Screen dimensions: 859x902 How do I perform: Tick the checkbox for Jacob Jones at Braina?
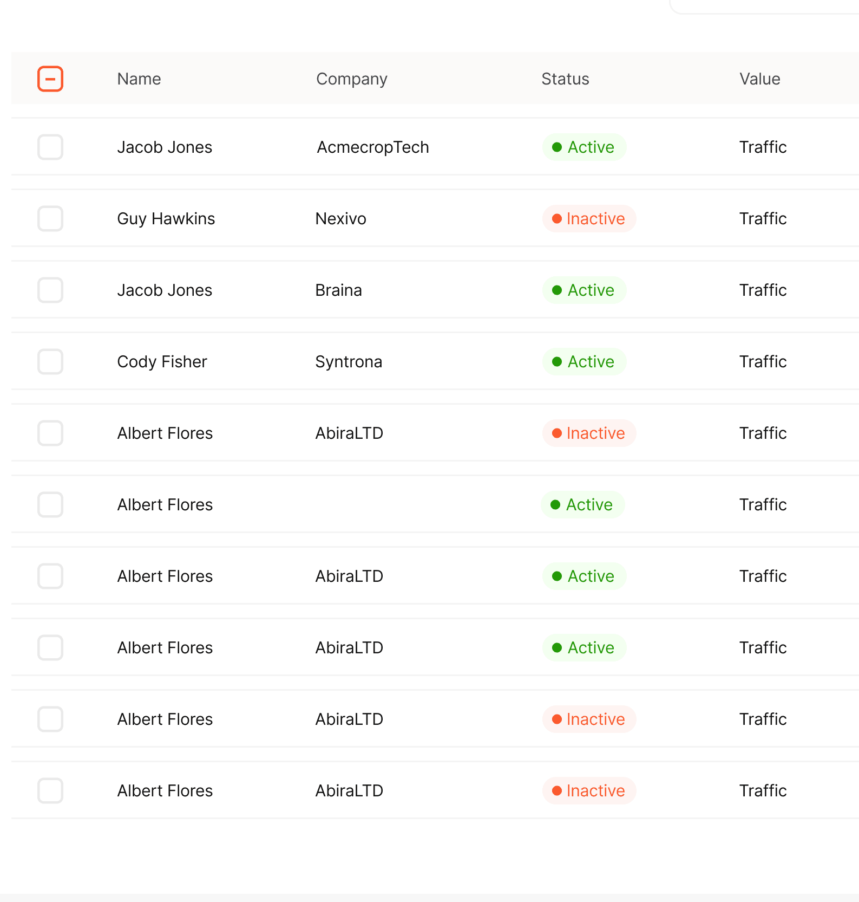click(x=50, y=290)
